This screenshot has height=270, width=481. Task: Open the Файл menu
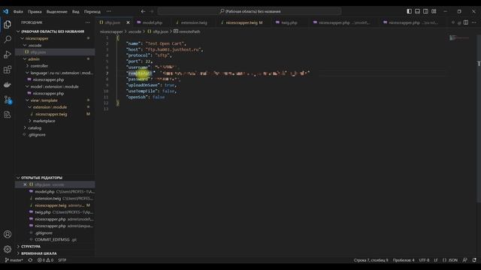pyautogui.click(x=18, y=12)
